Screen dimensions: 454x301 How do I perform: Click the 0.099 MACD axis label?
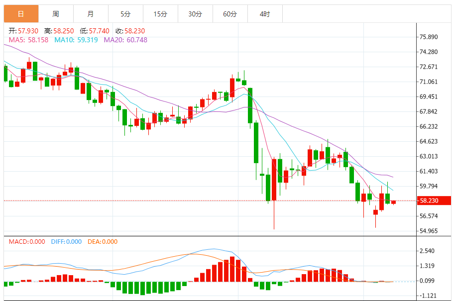pyautogui.click(x=427, y=281)
